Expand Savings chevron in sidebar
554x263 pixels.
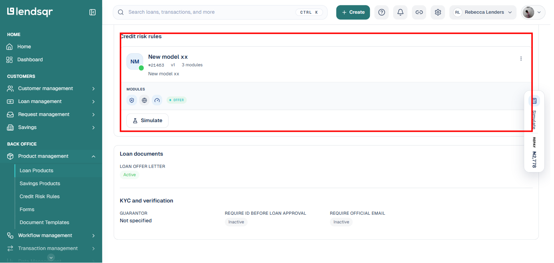pyautogui.click(x=93, y=128)
